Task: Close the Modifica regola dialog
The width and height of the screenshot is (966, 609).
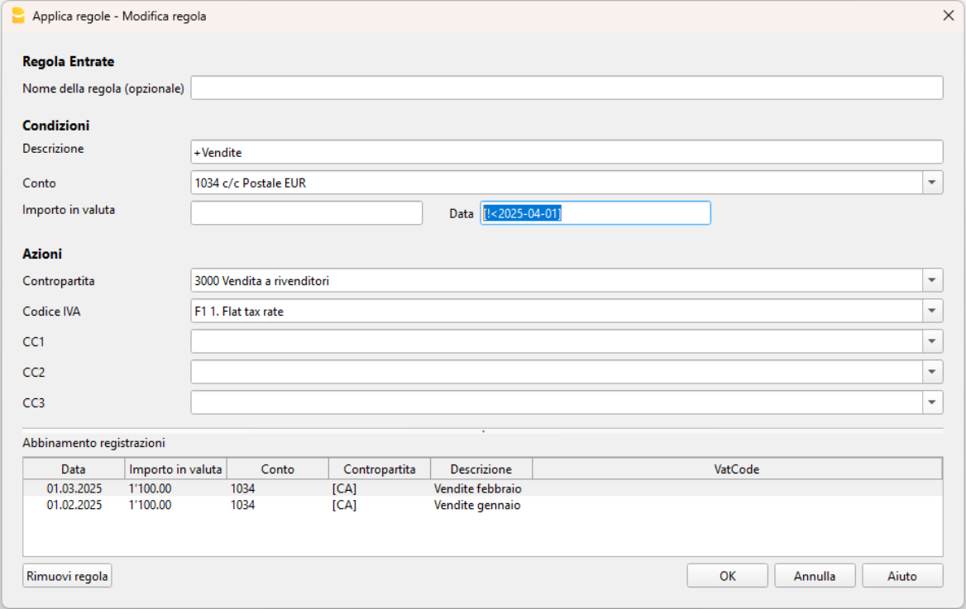Action: 949,16
